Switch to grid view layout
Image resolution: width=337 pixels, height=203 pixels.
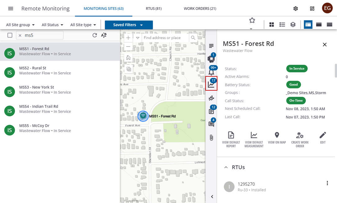pos(271,25)
